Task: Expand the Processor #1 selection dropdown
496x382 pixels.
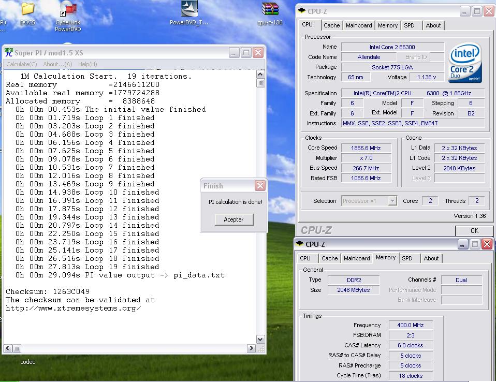Action: [392, 200]
